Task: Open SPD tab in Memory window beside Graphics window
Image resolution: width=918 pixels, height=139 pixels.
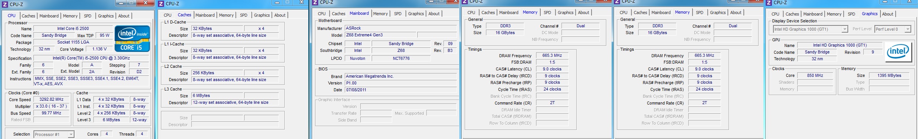Action: [700, 12]
